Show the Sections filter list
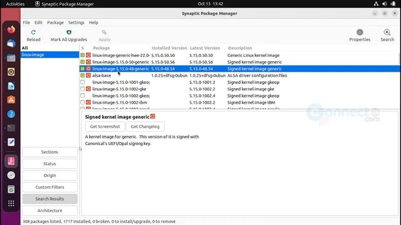The image size is (401, 225). (x=49, y=152)
